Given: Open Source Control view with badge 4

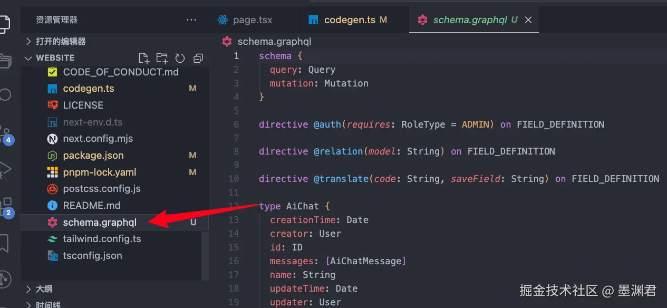Looking at the screenshot, I should pyautogui.click(x=5, y=135).
